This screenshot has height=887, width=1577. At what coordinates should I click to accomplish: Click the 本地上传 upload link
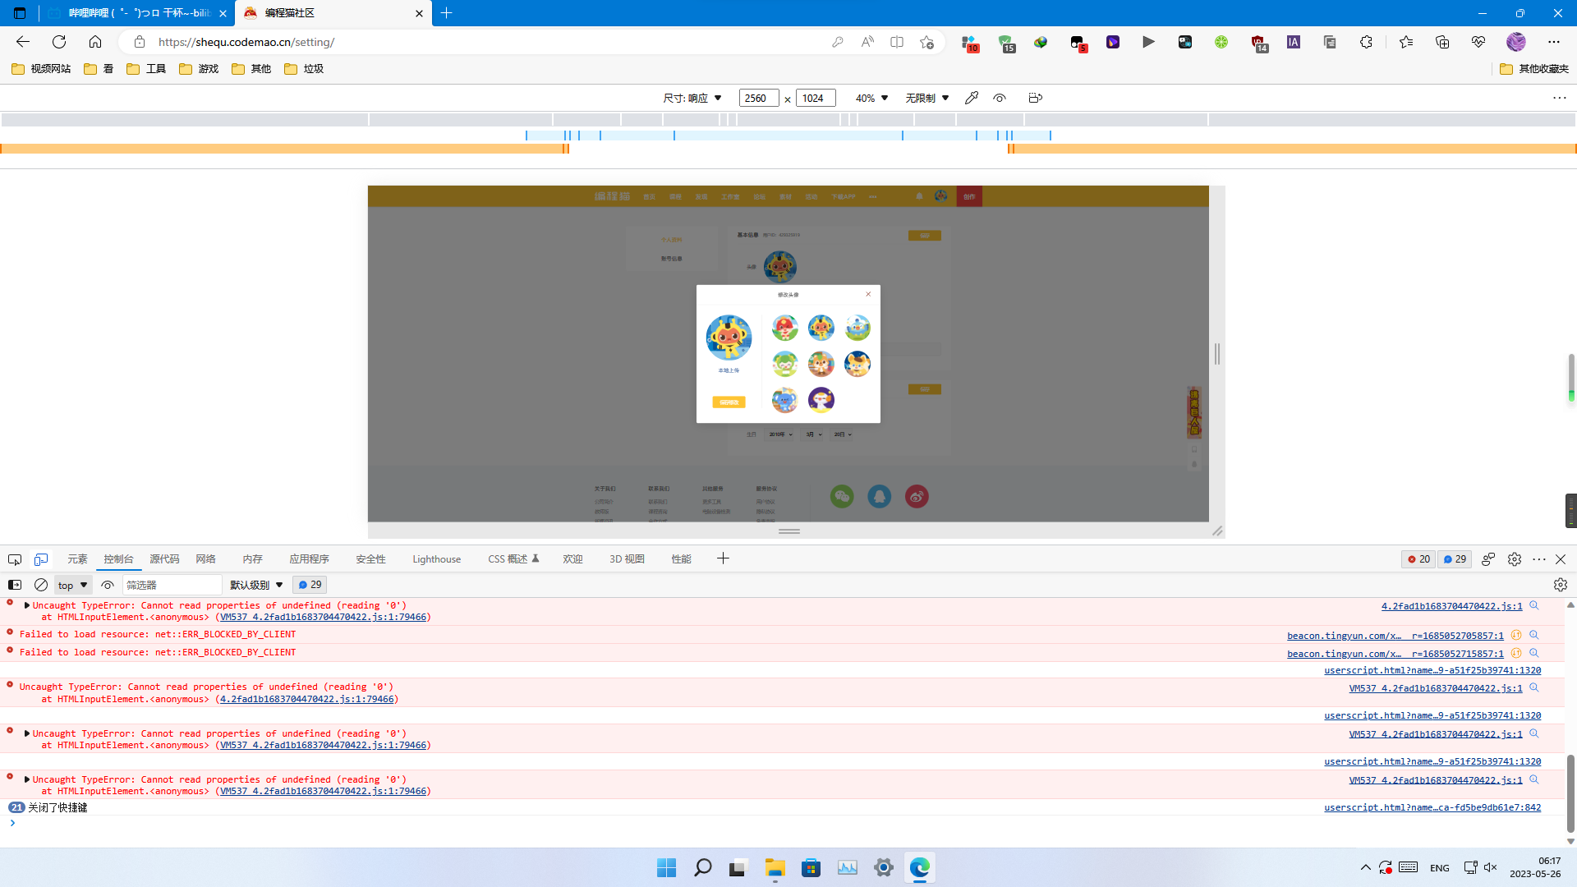point(729,370)
